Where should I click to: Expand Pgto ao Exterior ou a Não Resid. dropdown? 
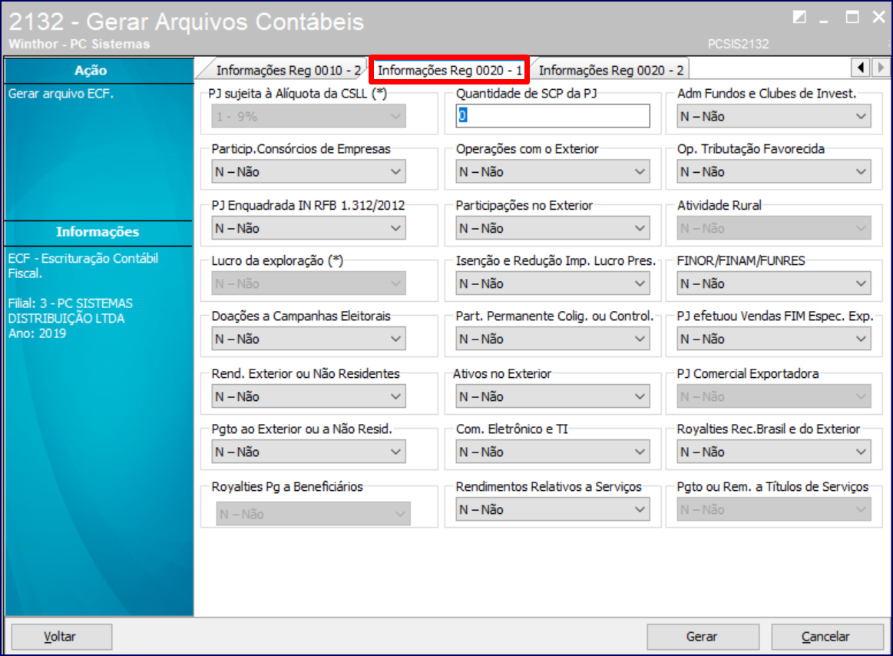(309, 452)
